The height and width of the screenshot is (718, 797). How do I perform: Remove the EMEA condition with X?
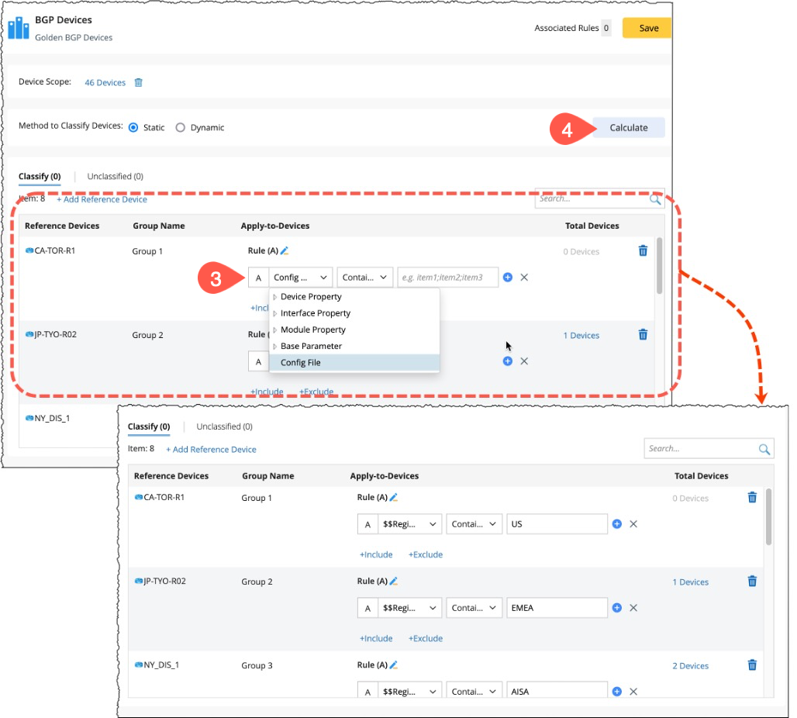pyautogui.click(x=633, y=608)
